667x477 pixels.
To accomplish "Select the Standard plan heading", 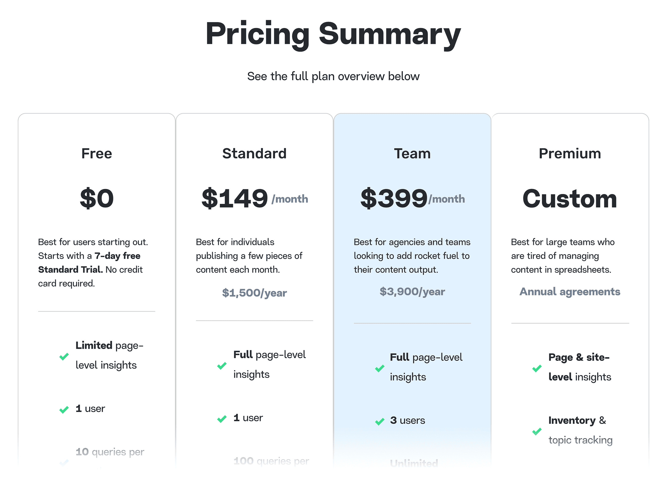I will [x=254, y=153].
